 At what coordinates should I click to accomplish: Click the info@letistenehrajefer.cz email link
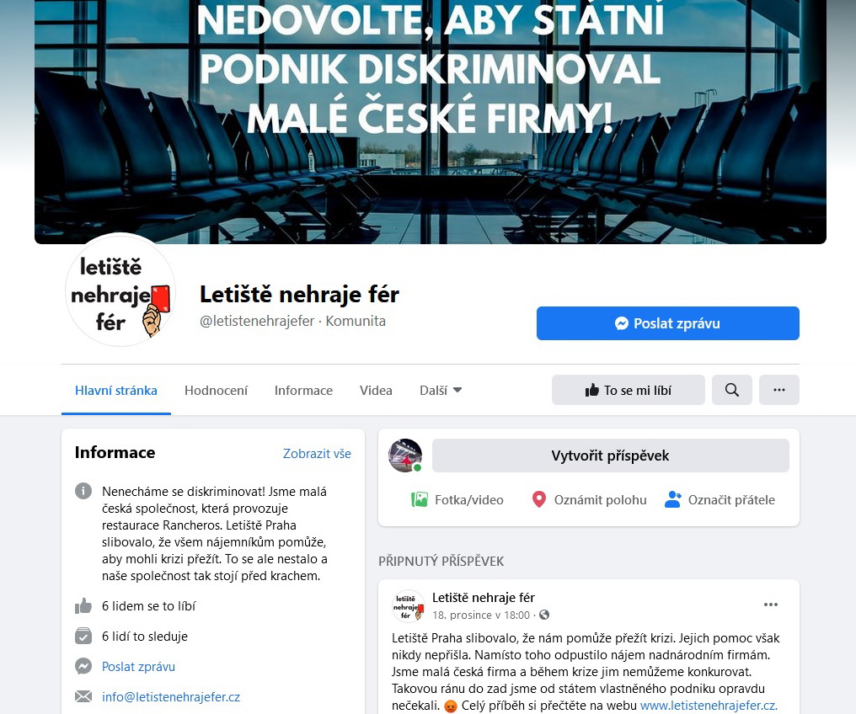(x=171, y=697)
